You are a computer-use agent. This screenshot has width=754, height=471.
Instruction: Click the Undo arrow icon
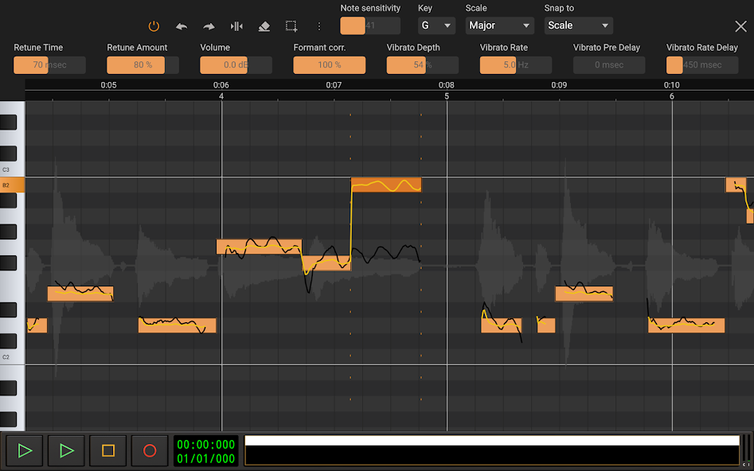tap(182, 26)
